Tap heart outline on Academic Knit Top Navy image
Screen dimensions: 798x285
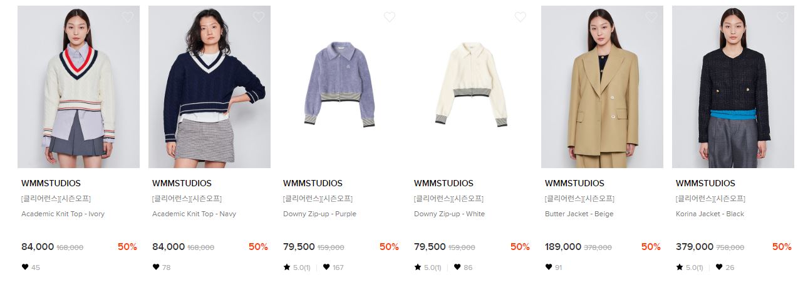click(x=259, y=17)
